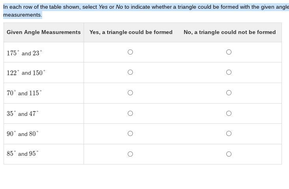Viewport: 289px width, 189px height.
Task: Click the 35° and 47° row label
Action: [22, 113]
